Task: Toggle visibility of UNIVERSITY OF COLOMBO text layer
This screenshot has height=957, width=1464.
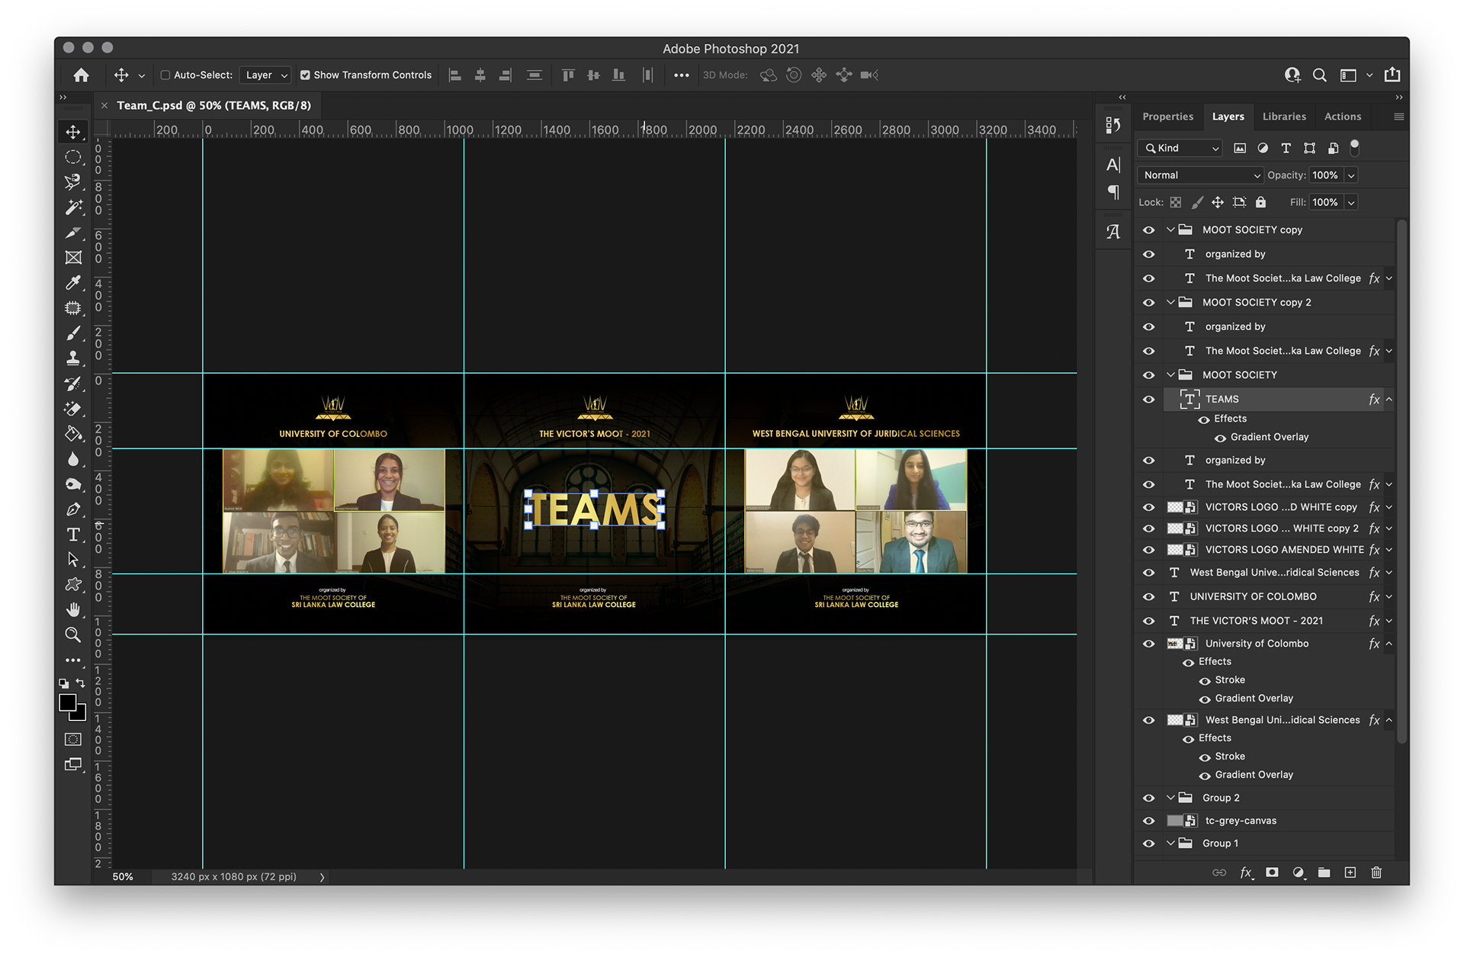Action: (1148, 596)
